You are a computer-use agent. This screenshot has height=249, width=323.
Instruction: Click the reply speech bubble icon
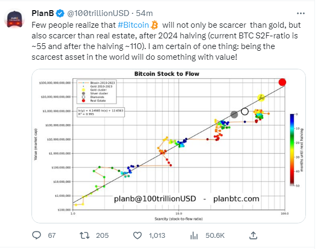[x=37, y=235]
